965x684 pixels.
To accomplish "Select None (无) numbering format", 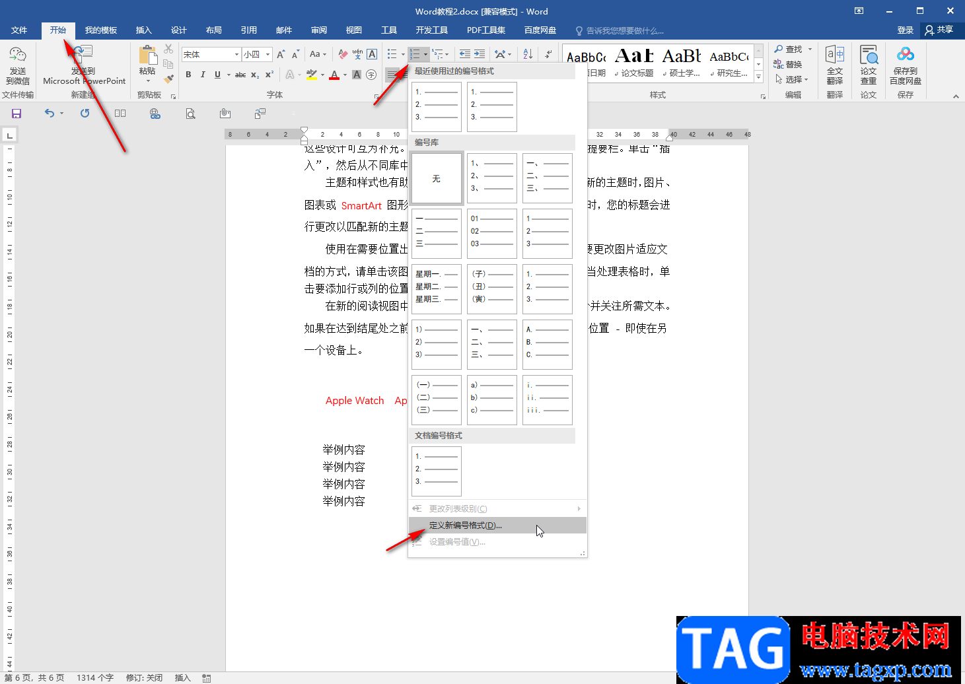I will pos(436,178).
